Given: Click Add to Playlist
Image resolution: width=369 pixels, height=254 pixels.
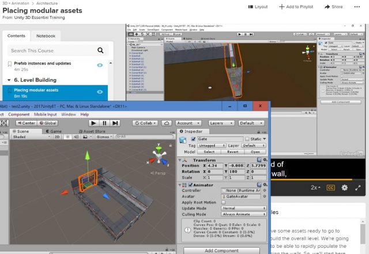Looking at the screenshot, I should (296, 7).
